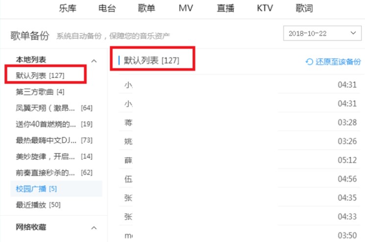The width and height of the screenshot is (365, 242).
Task: Select the song row with duration 03:50
Action: tap(239, 234)
